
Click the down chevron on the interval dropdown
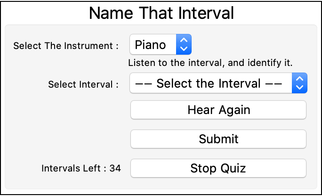coord(299,87)
